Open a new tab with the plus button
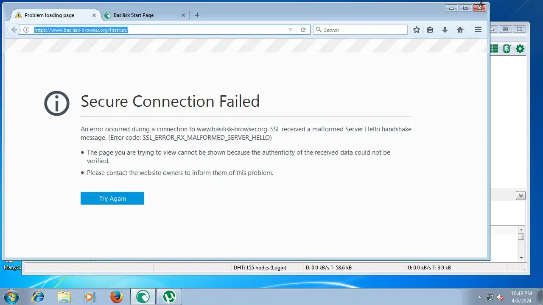Image resolution: width=543 pixels, height=305 pixels. (x=197, y=15)
